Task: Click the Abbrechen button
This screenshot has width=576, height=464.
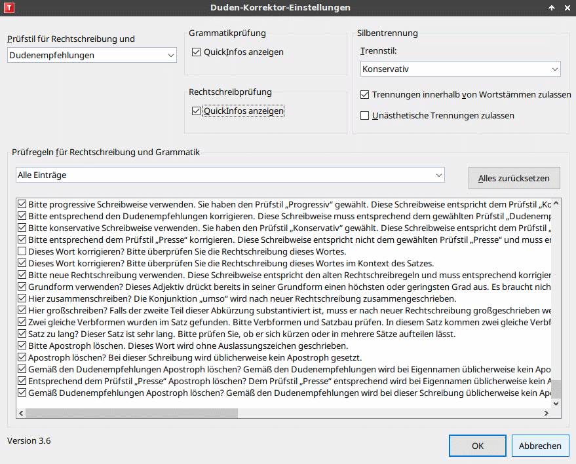Action: click(x=540, y=446)
